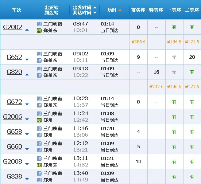This screenshot has width=201, height=184.
Task: Sort by arrival time descending arrow
Action: pos(95,12)
